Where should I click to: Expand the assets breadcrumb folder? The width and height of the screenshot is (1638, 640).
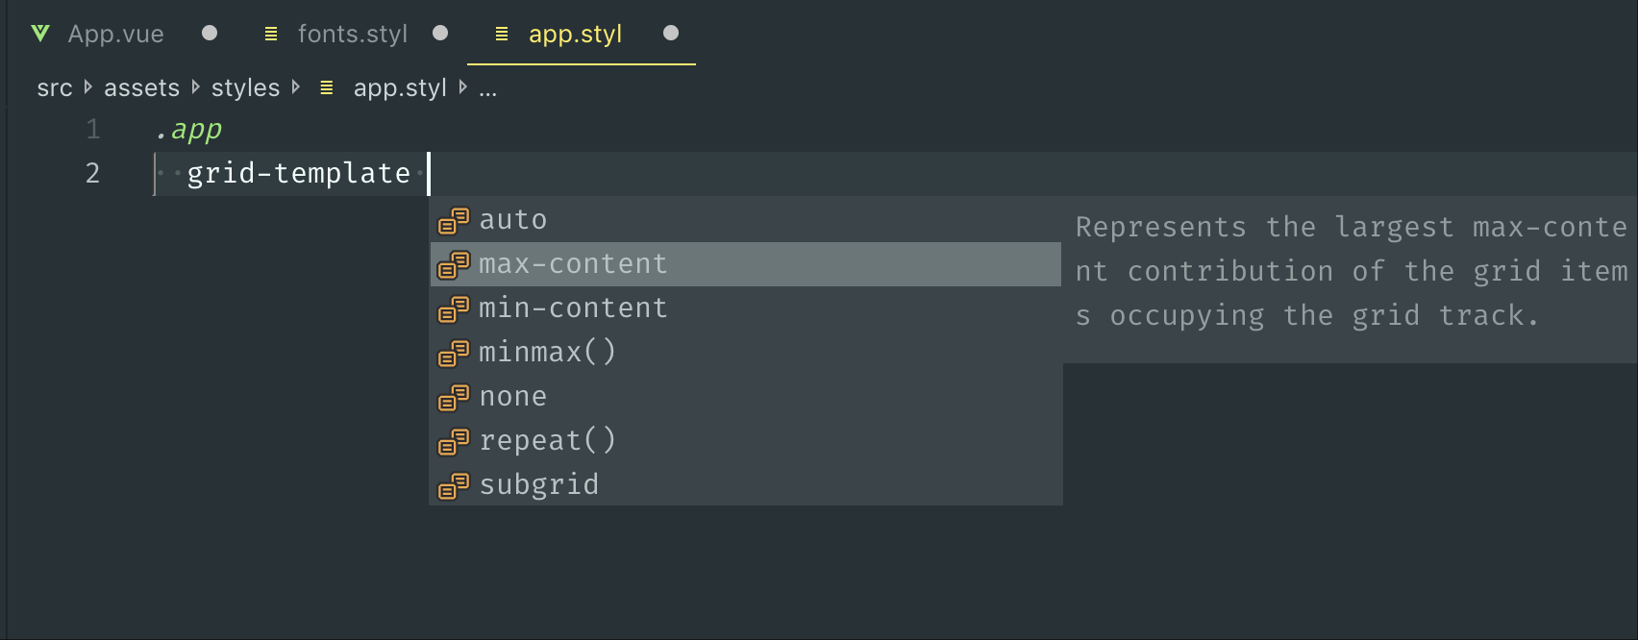tap(141, 88)
